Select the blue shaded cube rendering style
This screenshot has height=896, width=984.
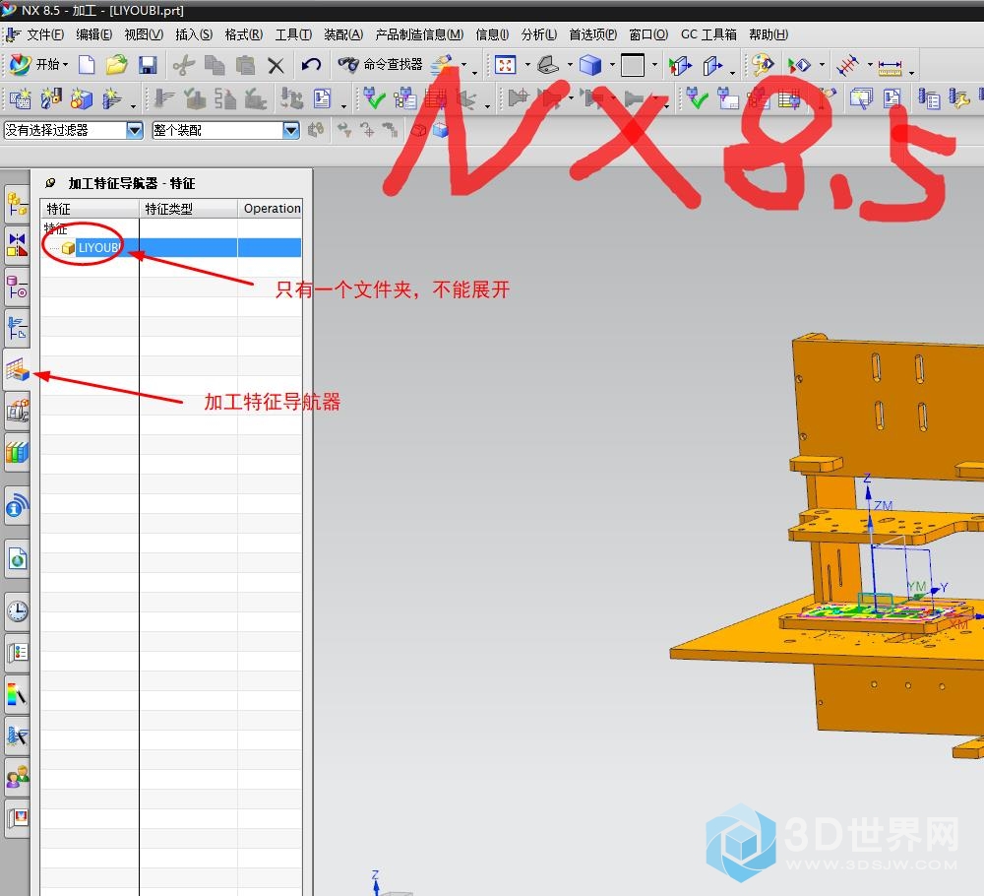(589, 65)
